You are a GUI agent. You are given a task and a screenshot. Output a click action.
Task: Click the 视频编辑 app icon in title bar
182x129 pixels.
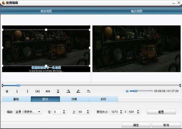point(4,3)
